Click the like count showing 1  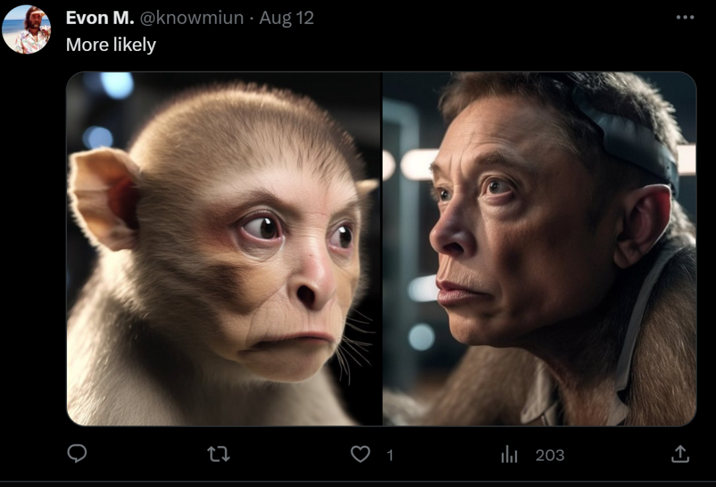(x=390, y=455)
